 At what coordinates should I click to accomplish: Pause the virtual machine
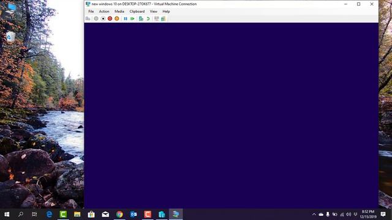126,19
